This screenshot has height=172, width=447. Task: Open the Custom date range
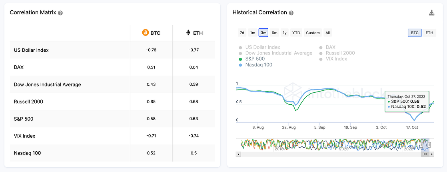tap(313, 33)
